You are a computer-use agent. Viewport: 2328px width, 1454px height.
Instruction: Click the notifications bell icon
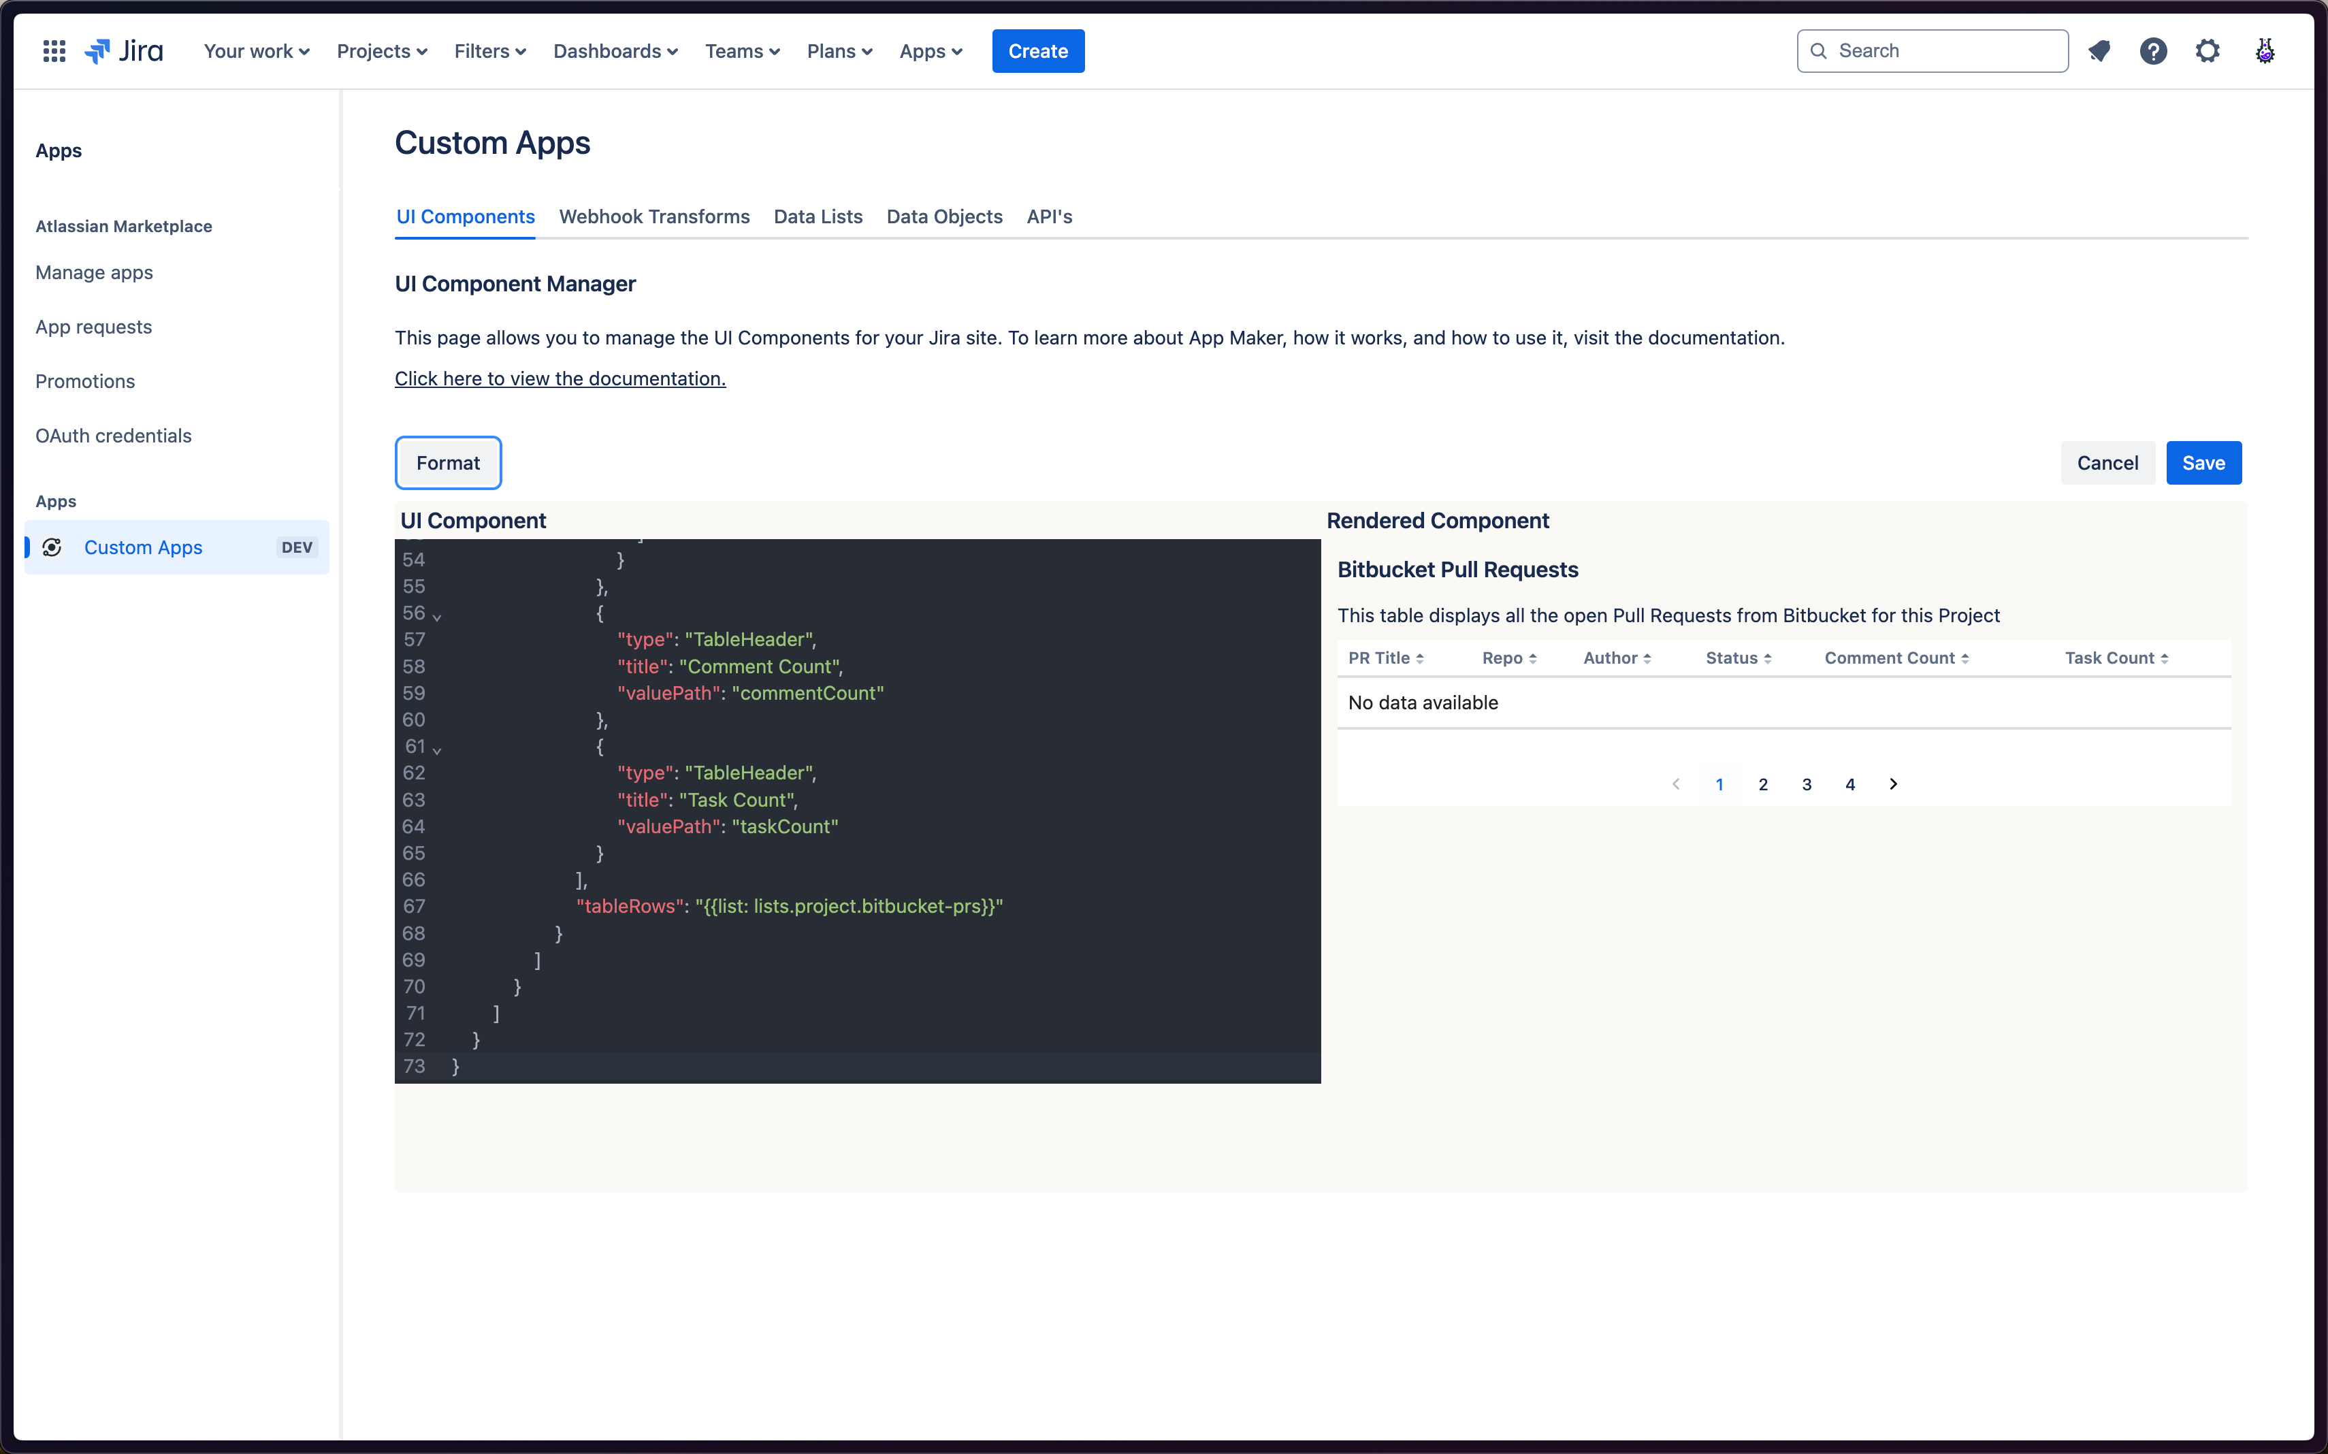click(x=2099, y=50)
